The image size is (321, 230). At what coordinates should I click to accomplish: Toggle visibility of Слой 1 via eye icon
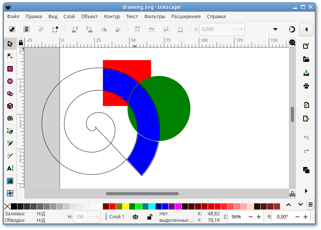click(x=136, y=217)
